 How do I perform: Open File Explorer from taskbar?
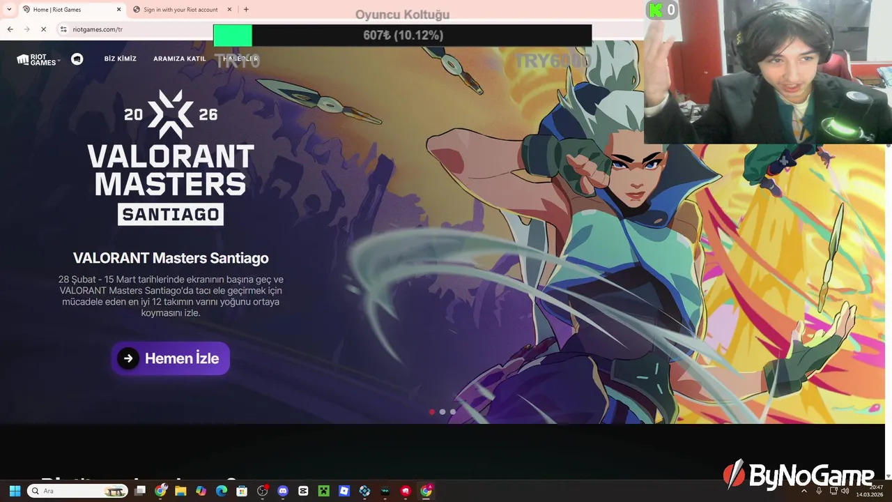point(180,491)
